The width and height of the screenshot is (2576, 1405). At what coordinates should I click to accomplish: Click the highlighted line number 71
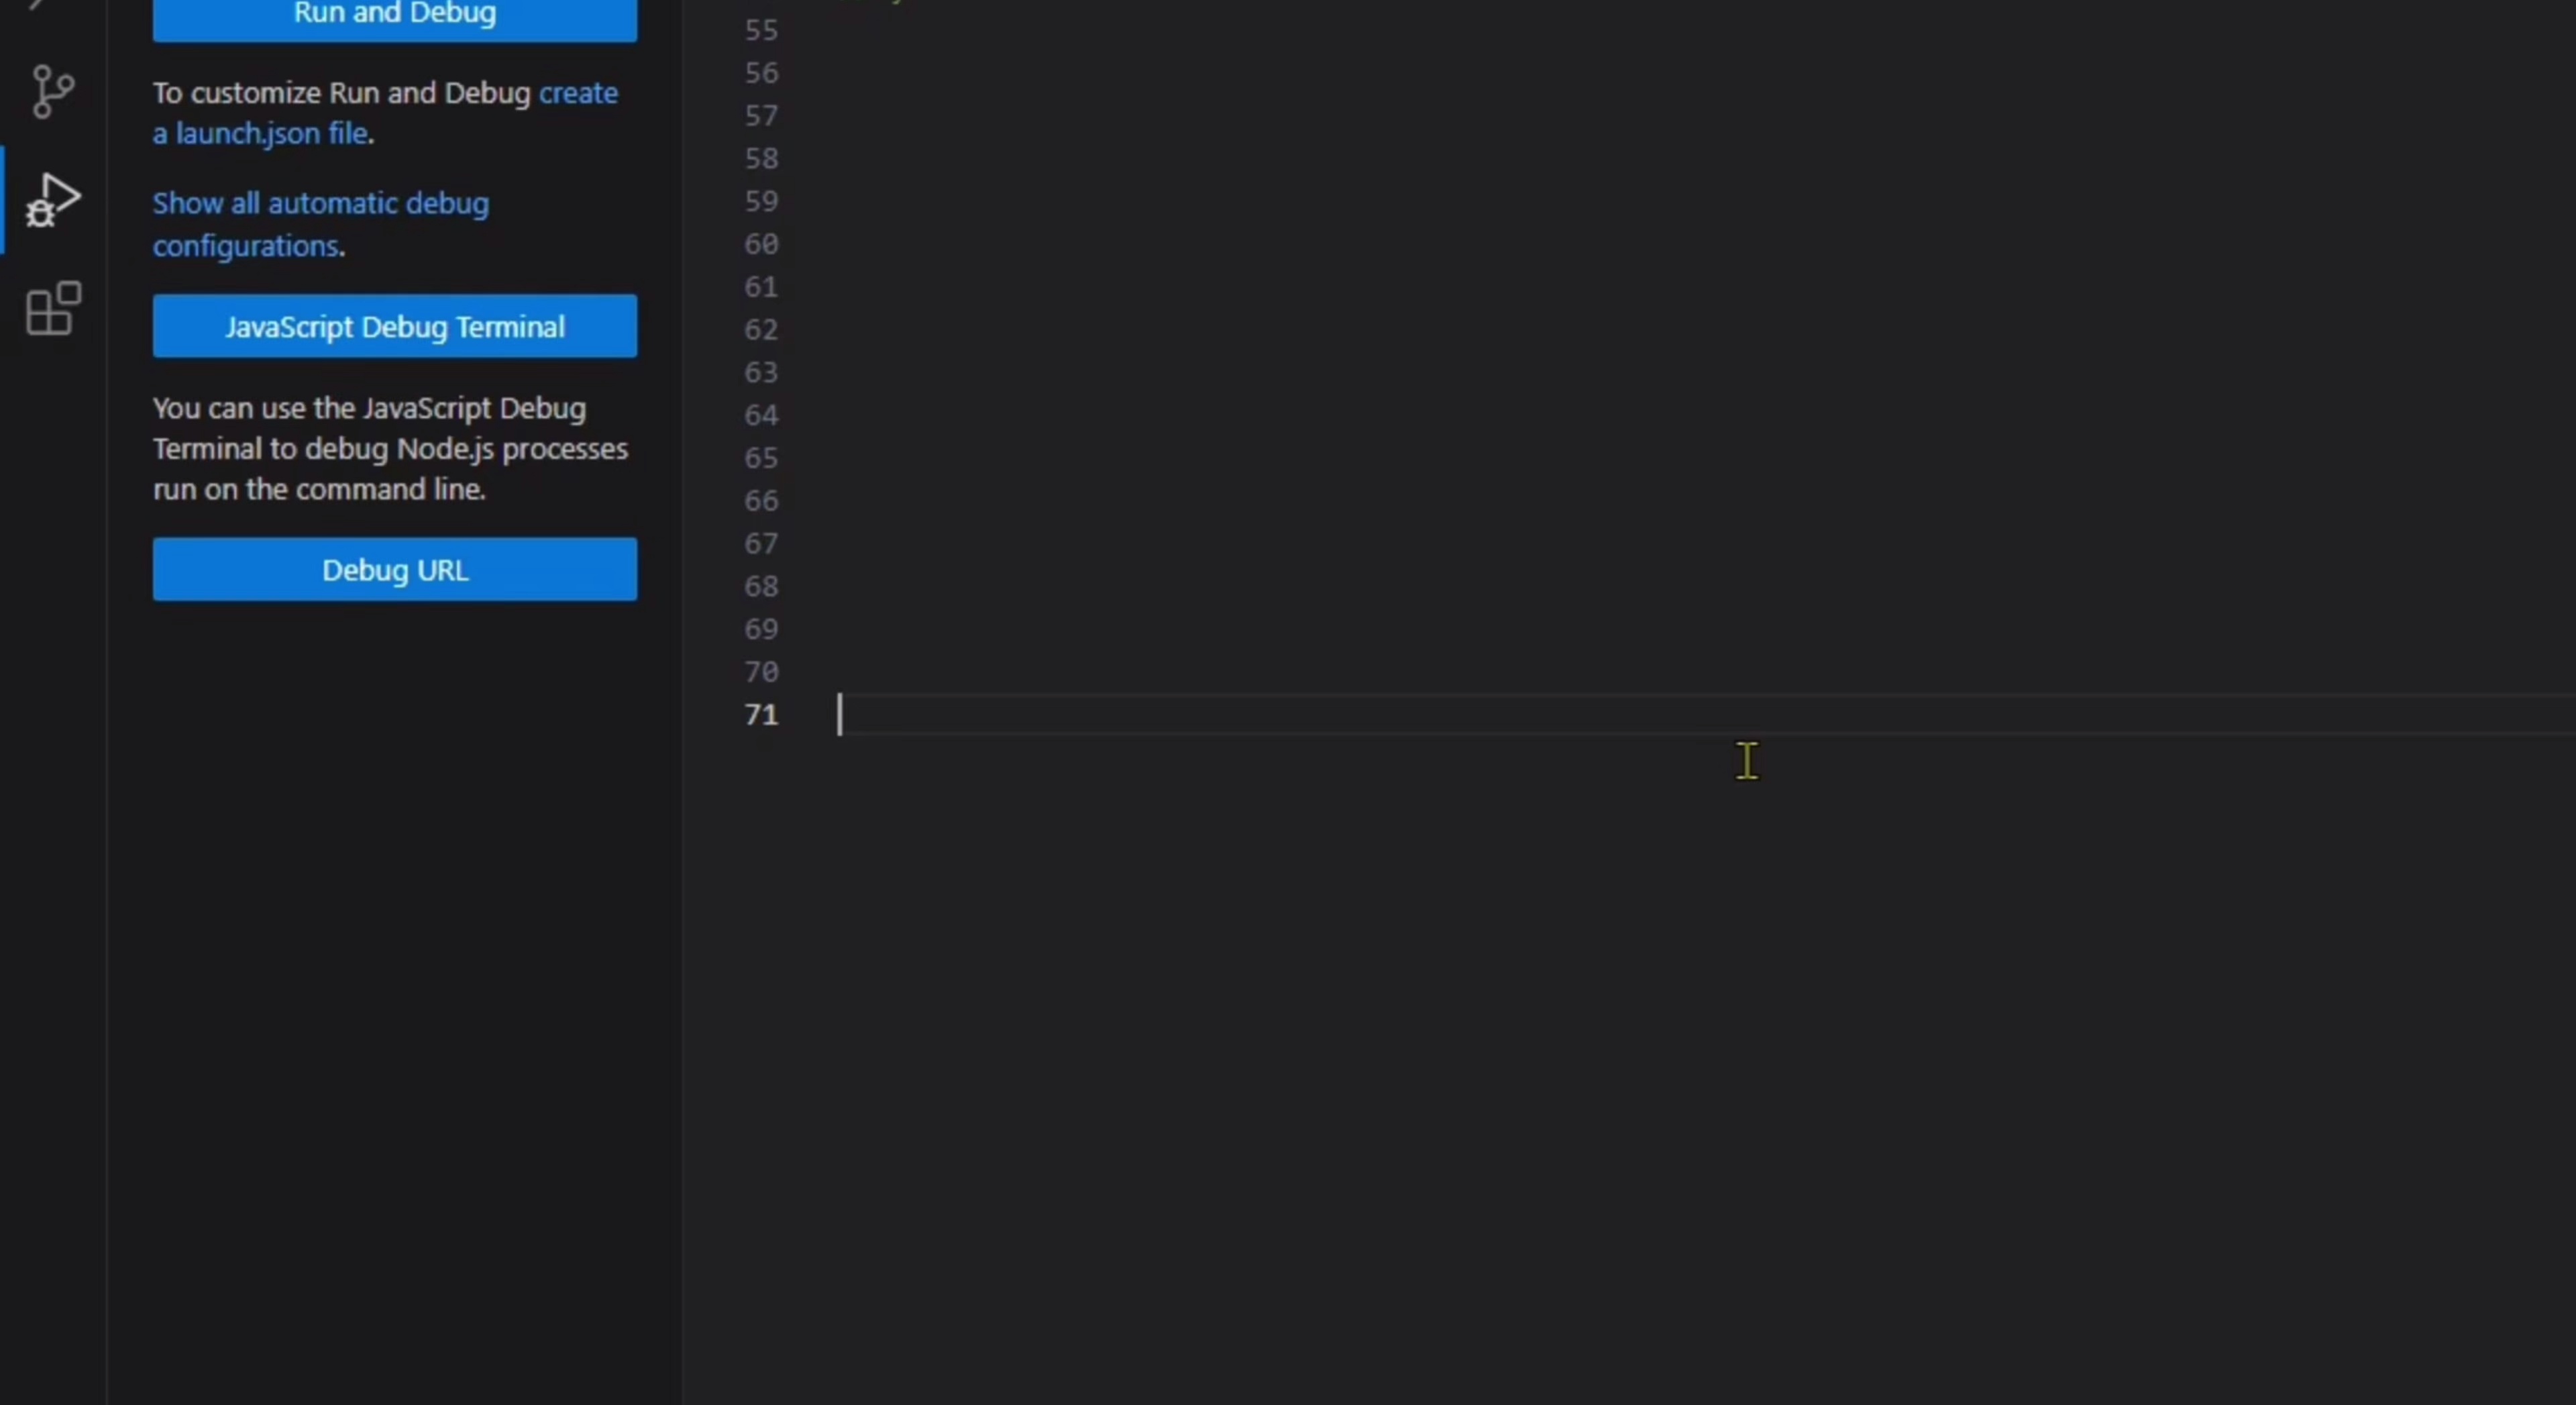(x=761, y=715)
